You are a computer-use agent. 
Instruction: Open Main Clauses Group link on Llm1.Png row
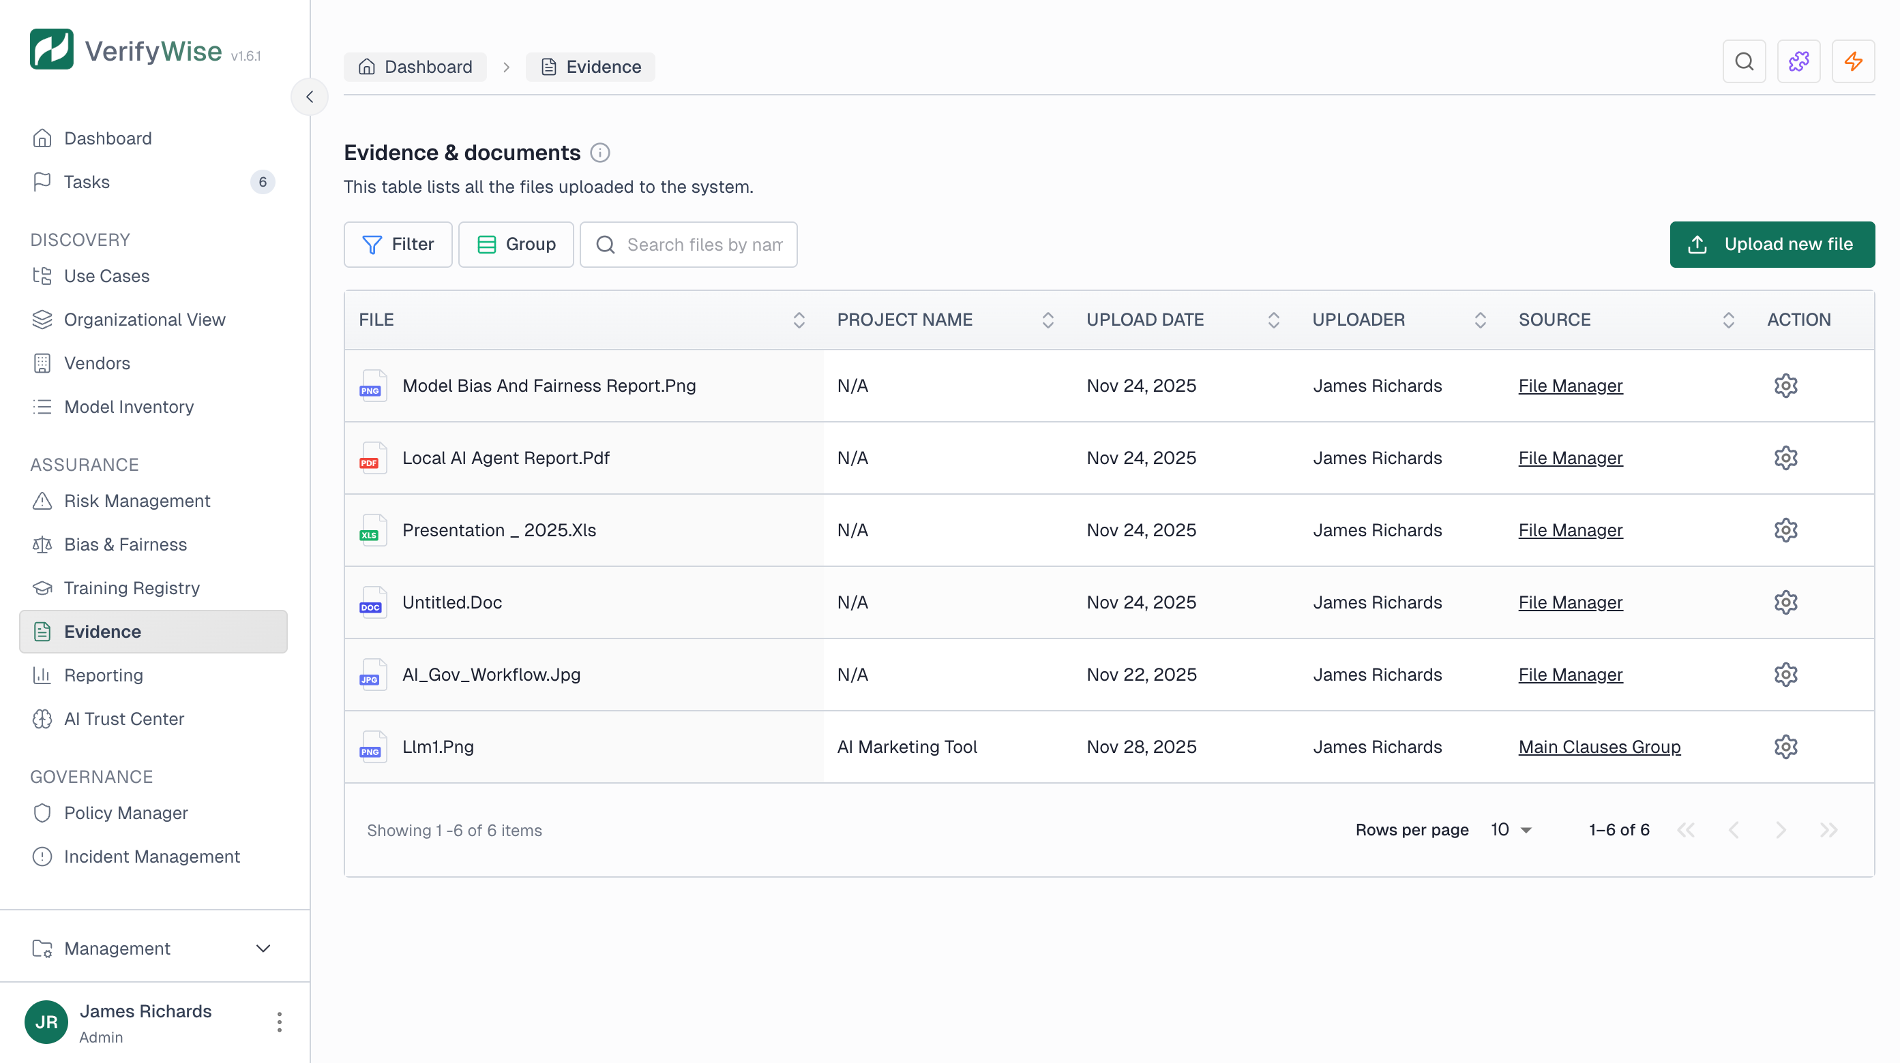coord(1599,746)
